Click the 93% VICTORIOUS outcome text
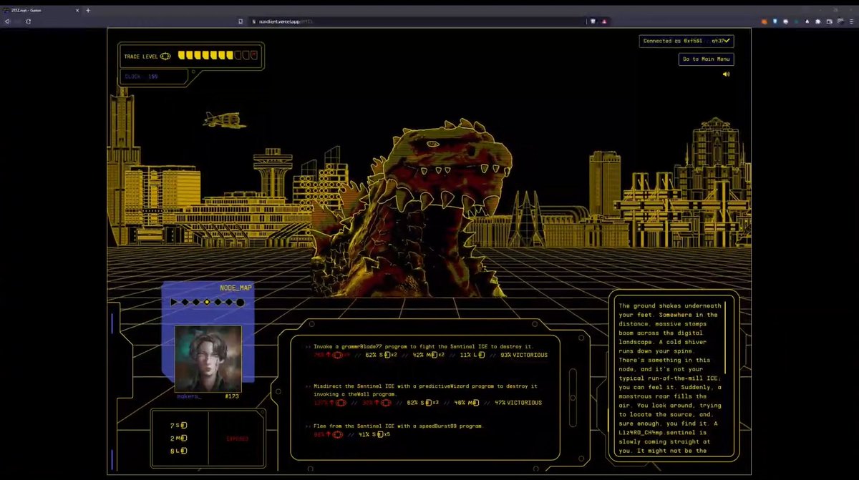859x480 pixels. (524, 355)
